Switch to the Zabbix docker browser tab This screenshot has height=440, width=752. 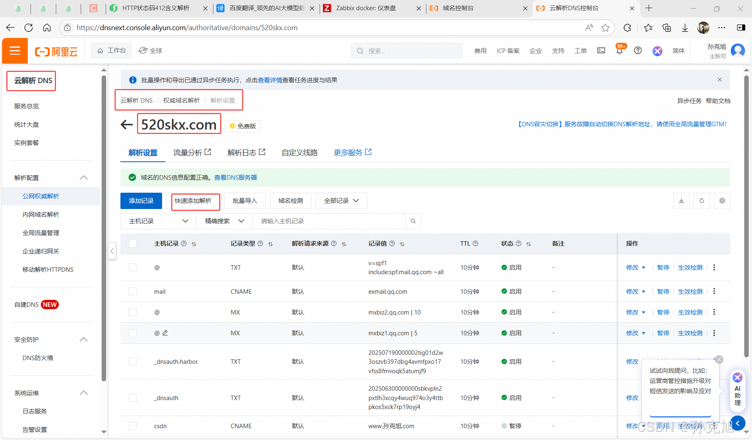tap(372, 8)
